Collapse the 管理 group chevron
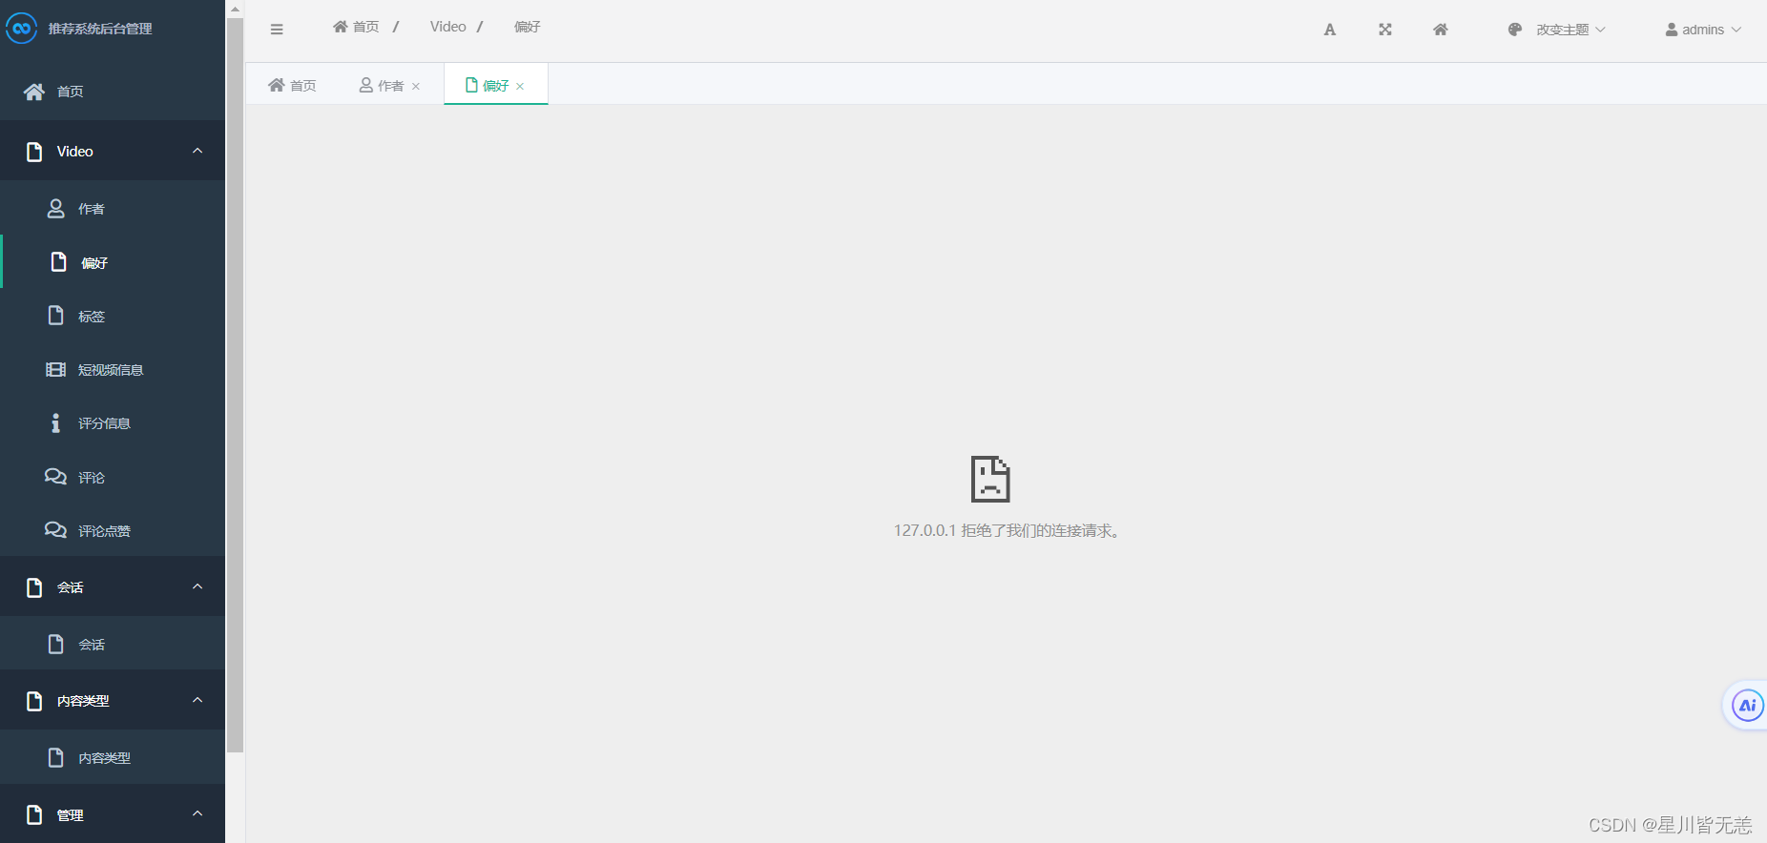The image size is (1767, 843). click(197, 813)
